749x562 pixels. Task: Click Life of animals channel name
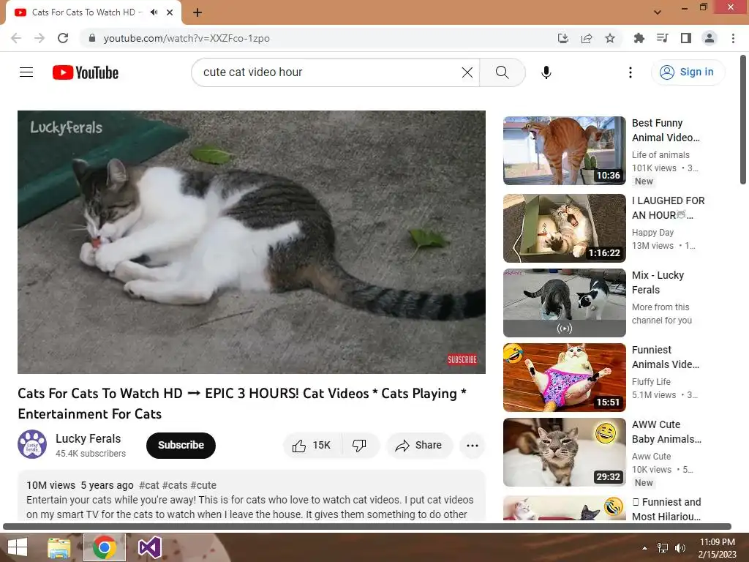point(660,155)
